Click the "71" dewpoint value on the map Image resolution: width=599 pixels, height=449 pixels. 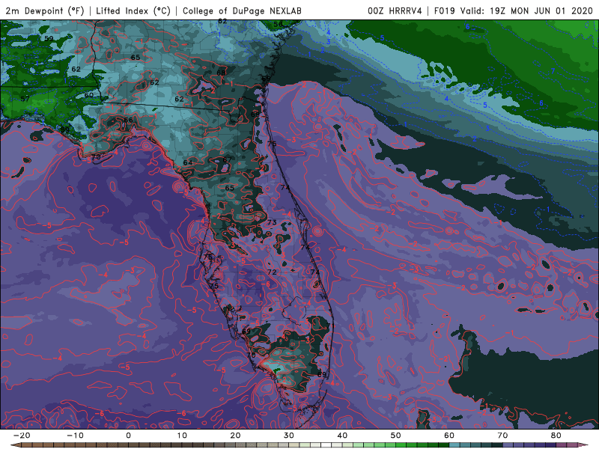330,326
